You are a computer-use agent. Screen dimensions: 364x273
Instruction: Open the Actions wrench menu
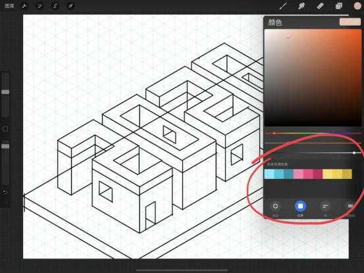pos(24,6)
